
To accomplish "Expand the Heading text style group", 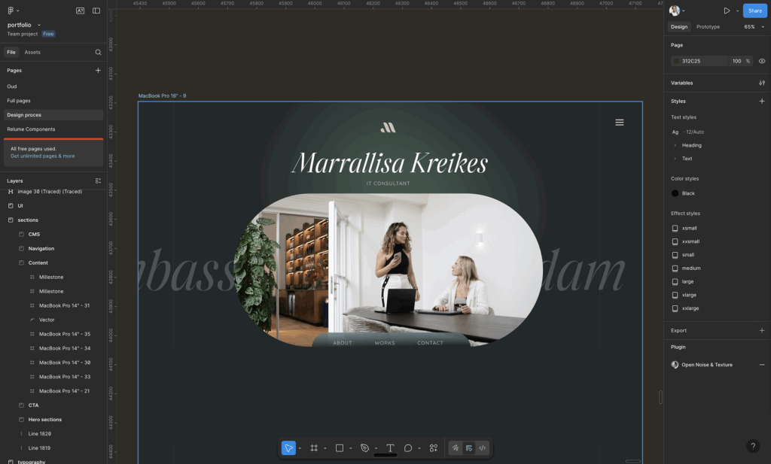I will [x=675, y=145].
